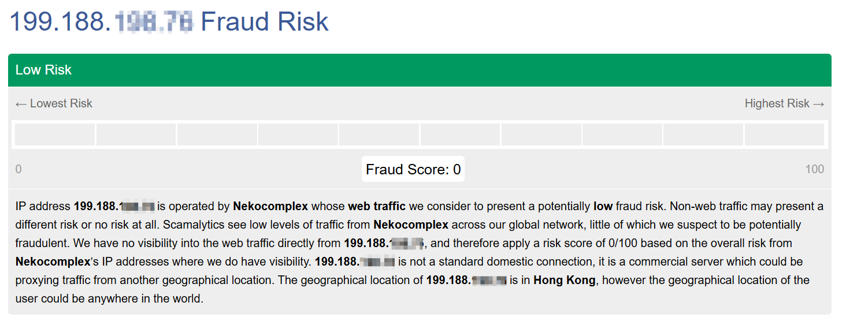Click the bold Hong Kong location text

[564, 280]
